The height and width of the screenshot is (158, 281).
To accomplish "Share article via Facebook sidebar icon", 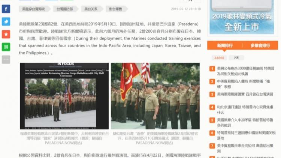I will pos(6,9).
